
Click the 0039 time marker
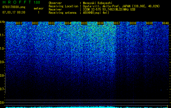pos(149,23)
